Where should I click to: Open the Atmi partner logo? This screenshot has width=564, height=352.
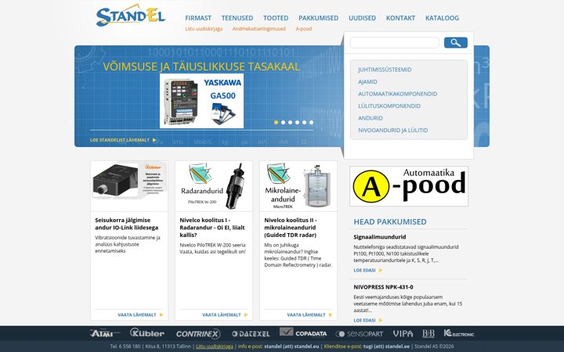point(105,333)
